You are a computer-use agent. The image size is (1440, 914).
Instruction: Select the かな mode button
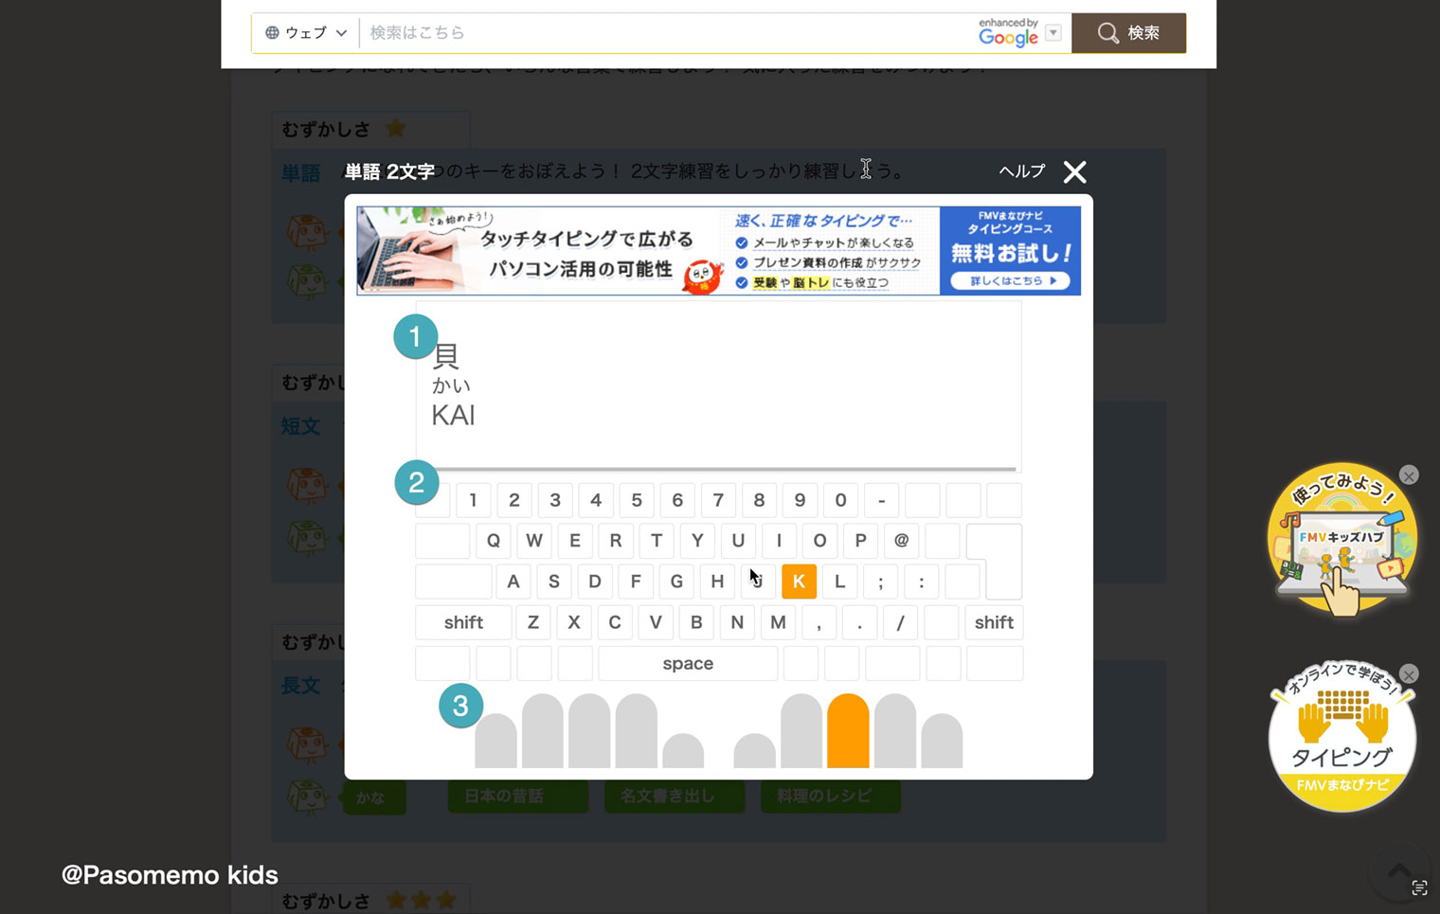point(374,798)
